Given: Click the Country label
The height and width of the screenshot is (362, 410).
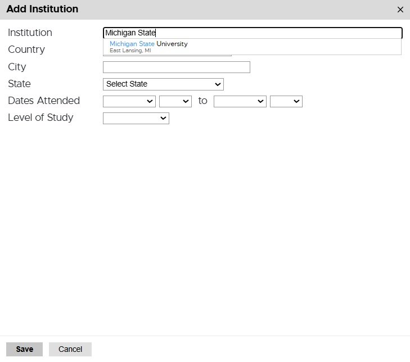Looking at the screenshot, I should (x=26, y=49).
